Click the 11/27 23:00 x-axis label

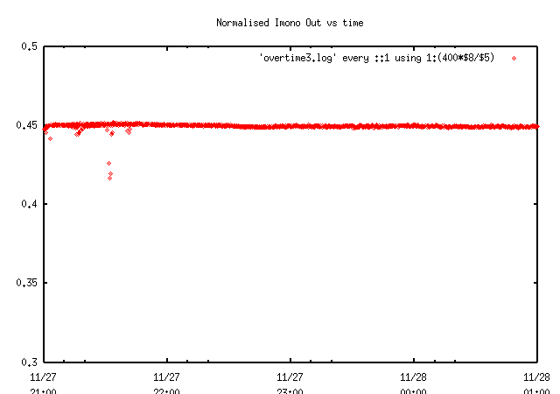[290, 382]
